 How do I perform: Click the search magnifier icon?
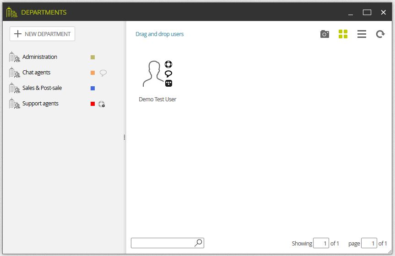pos(198,243)
